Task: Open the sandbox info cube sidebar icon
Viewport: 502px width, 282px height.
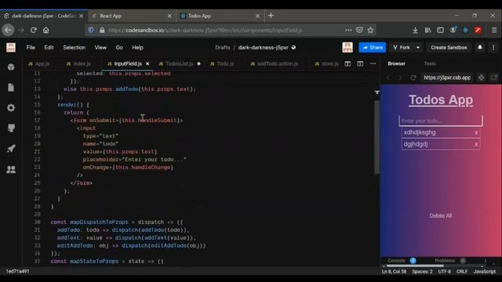Action: (11, 67)
